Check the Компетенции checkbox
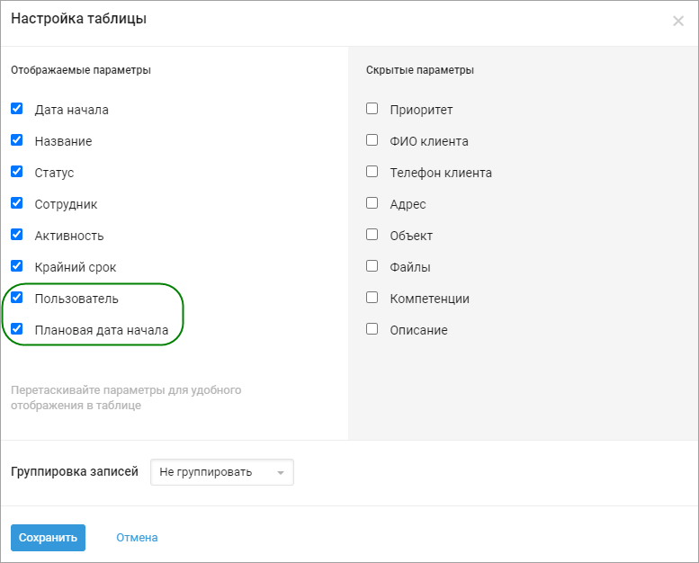The width and height of the screenshot is (699, 563). [372, 298]
